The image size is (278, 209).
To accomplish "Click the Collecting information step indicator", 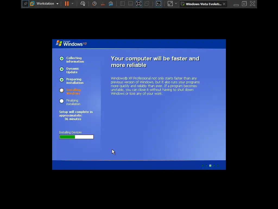I will [62, 59].
